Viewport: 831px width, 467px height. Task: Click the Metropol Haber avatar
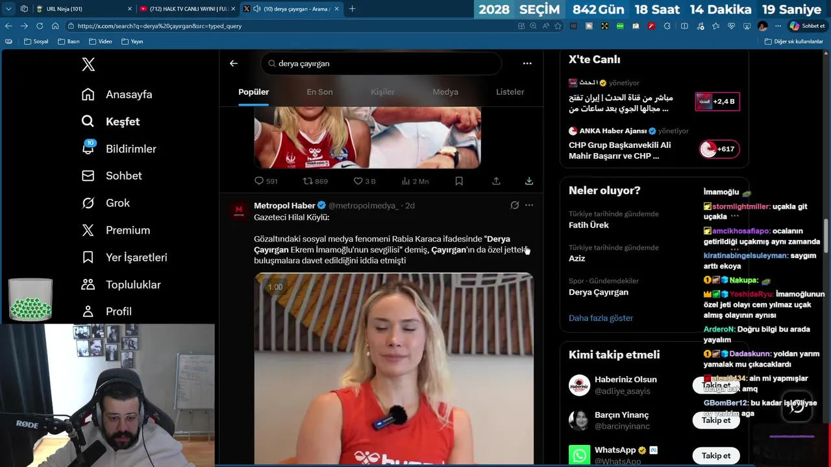(x=239, y=210)
